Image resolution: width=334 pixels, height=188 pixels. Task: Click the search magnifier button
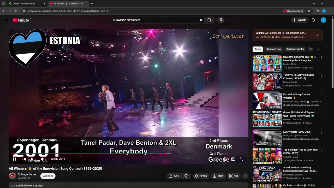[209, 20]
